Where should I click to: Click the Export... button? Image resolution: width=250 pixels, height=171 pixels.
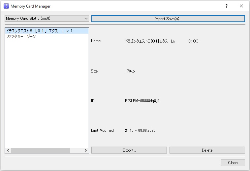(129, 150)
